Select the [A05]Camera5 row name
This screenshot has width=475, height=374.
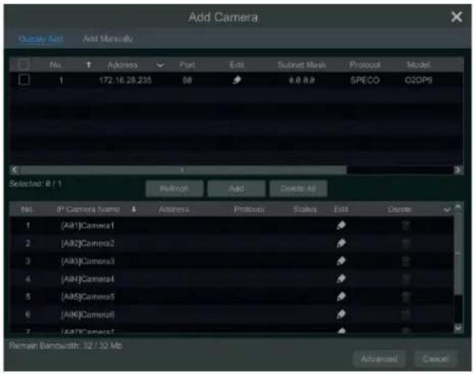coord(87,297)
